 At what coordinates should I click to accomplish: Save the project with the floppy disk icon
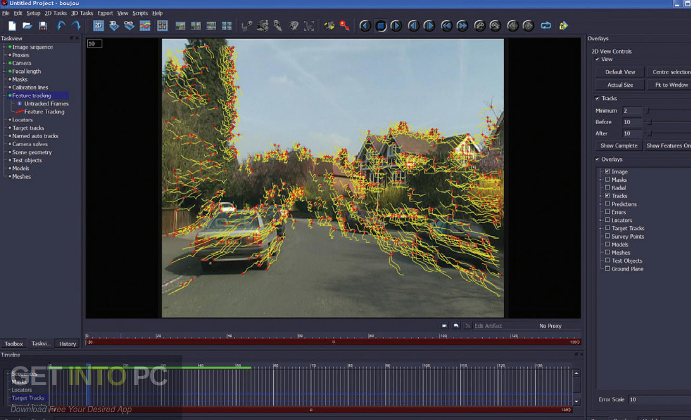43,25
